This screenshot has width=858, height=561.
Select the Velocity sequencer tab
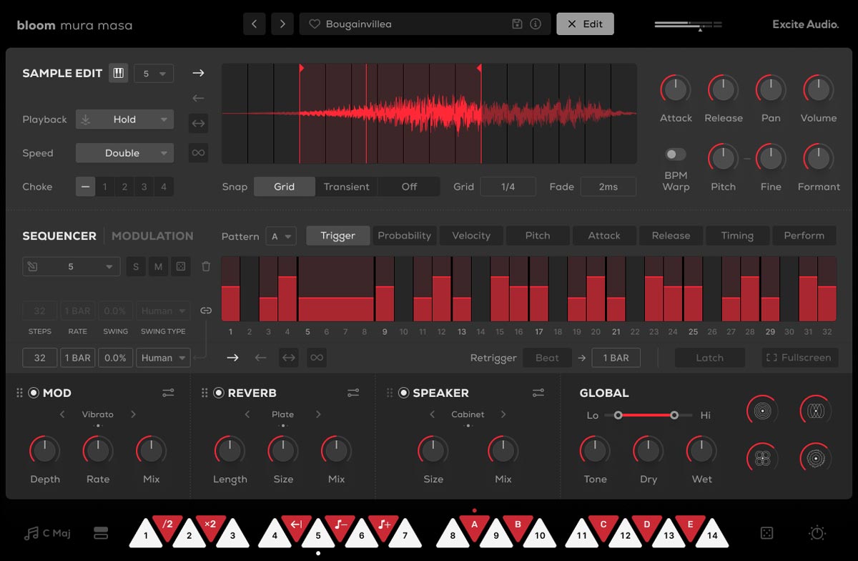470,235
